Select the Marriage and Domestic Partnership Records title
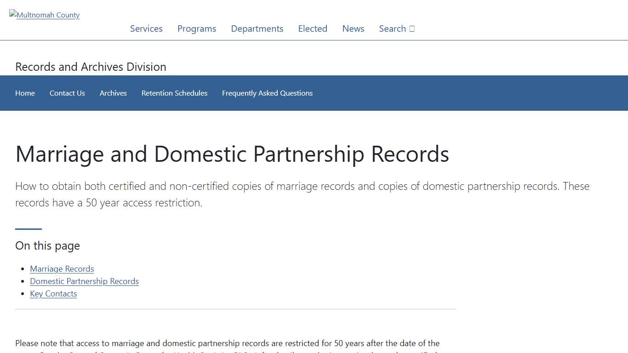 coord(232,154)
